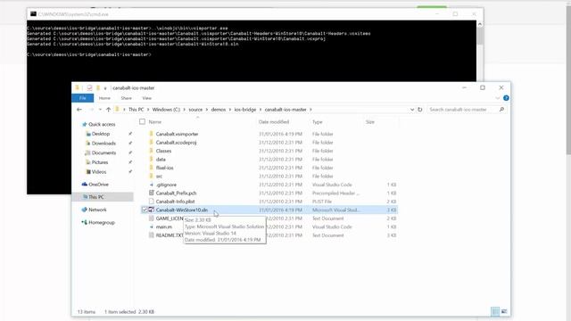Viewport: 571px width, 321px height.
Task: Click the pin icon beside Pictures
Action: 130,162
